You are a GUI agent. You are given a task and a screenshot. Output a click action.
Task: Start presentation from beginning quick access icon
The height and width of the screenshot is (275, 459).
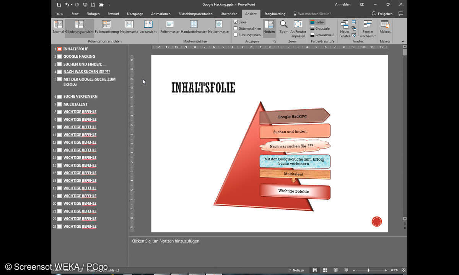(85, 5)
